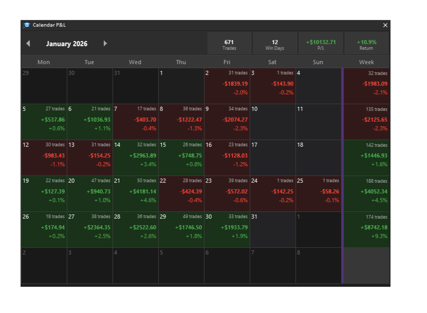Select the +$10132.71 P/L summary box
427x313 pixels.
(321, 44)
